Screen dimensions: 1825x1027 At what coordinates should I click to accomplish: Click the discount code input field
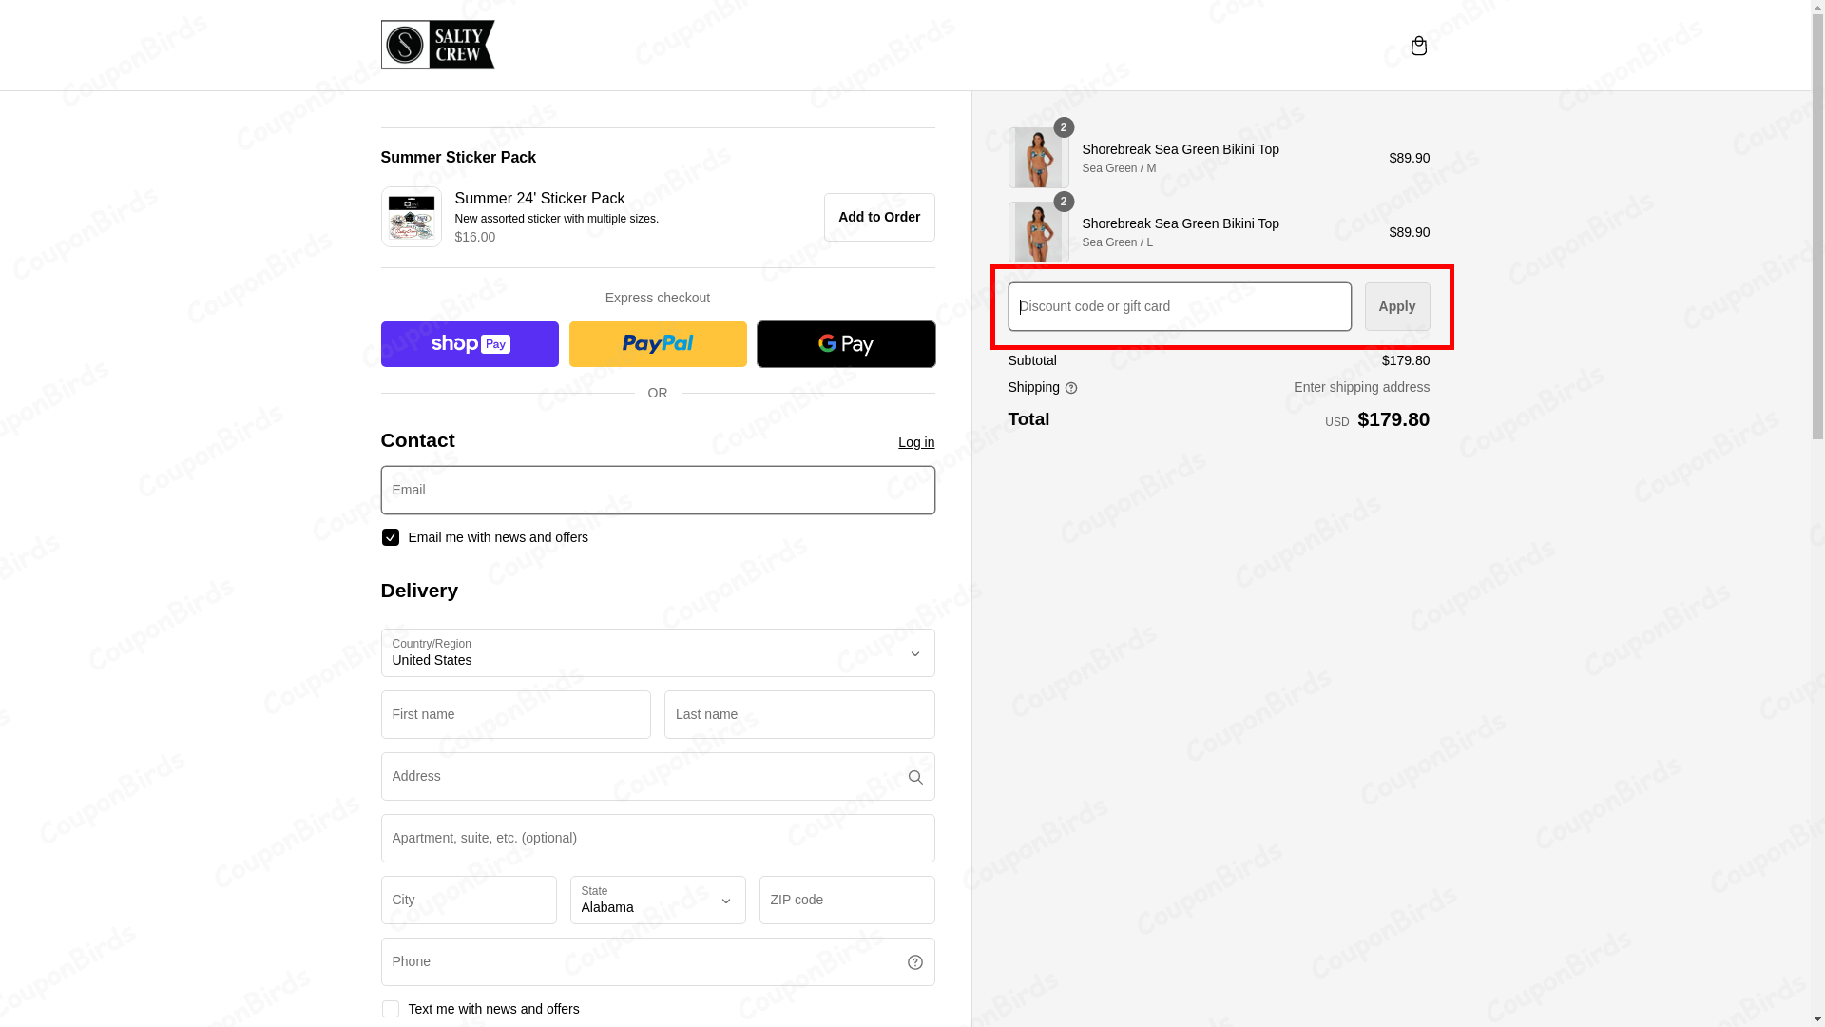(x=1178, y=306)
